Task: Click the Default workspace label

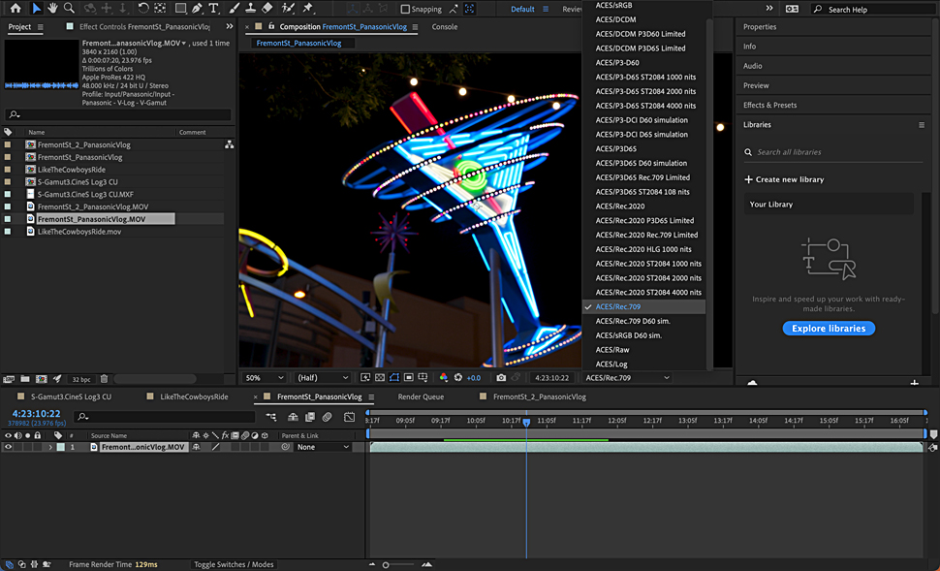Action: [x=522, y=9]
